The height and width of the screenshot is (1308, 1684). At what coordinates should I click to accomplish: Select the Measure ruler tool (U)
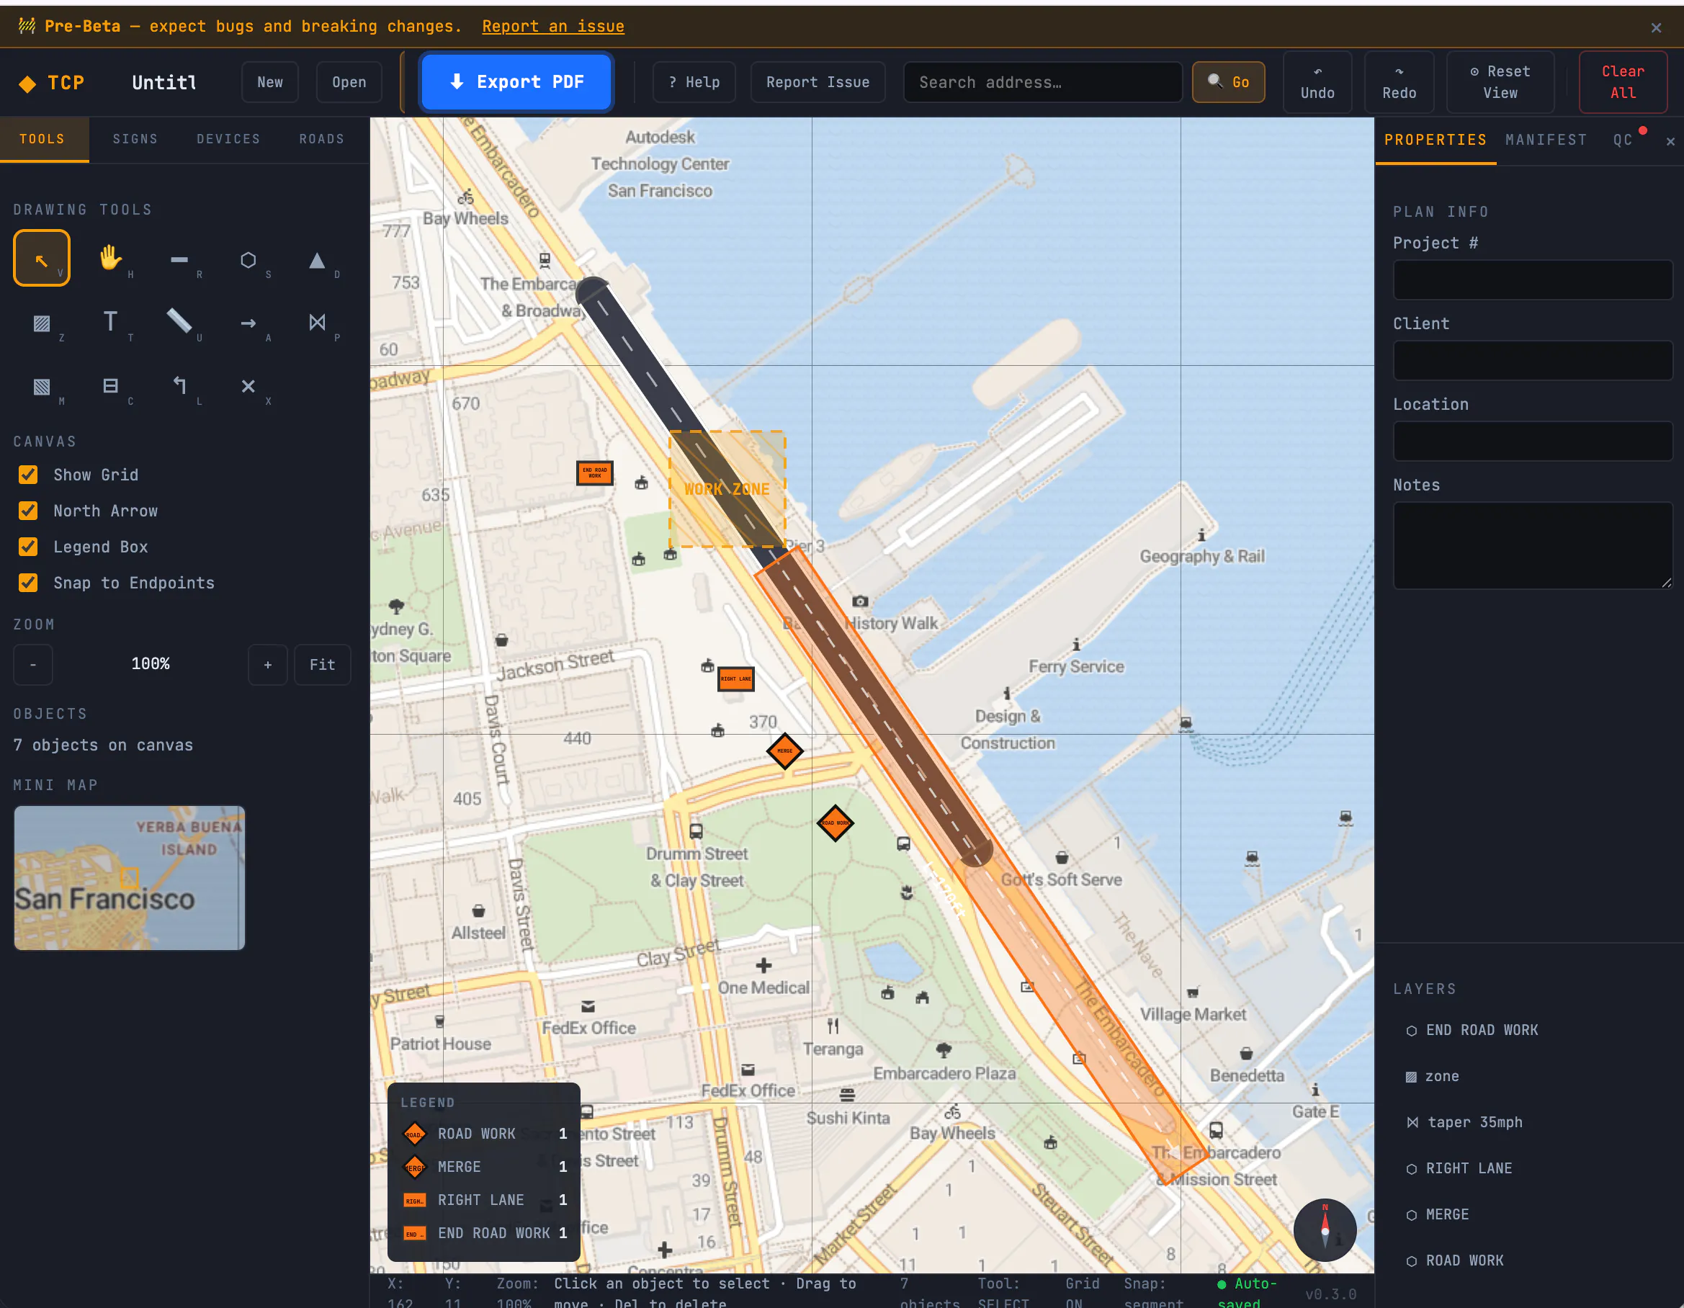coord(179,323)
